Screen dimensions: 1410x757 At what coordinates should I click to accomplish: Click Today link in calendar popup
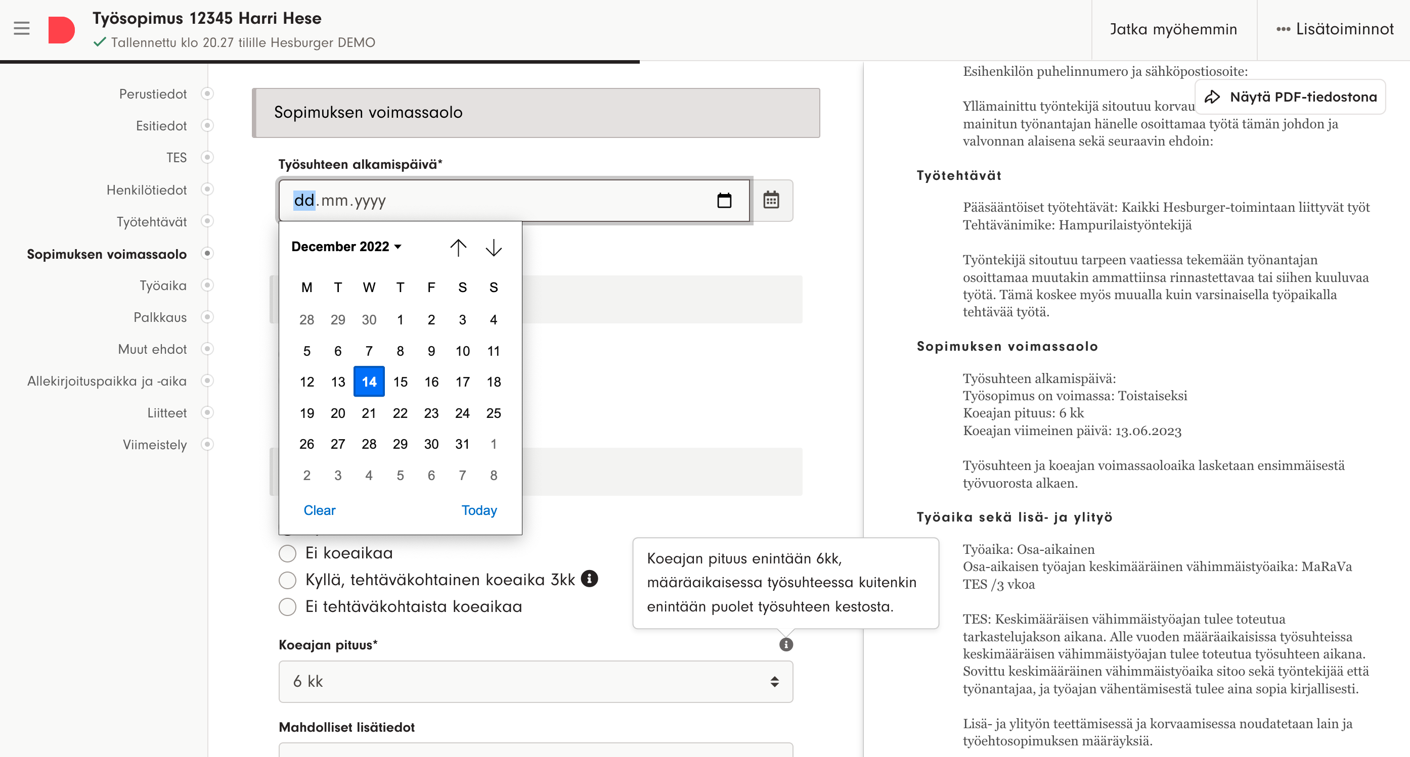478,510
